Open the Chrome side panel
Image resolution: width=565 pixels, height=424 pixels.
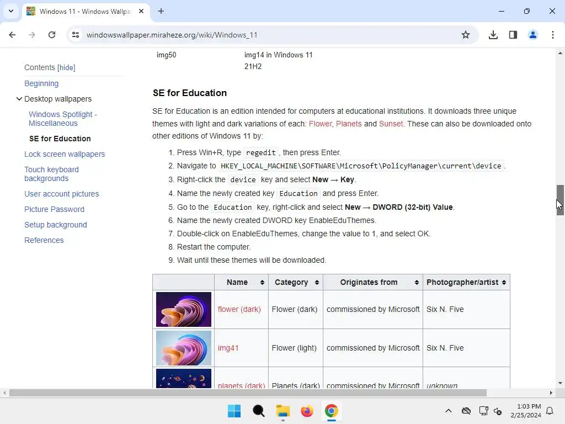tap(513, 35)
